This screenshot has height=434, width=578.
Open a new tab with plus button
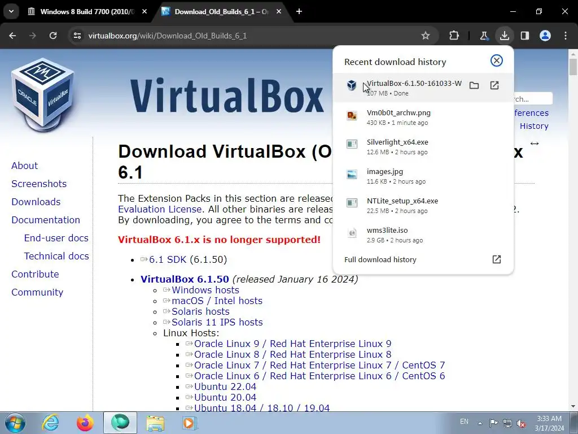pos(299,11)
